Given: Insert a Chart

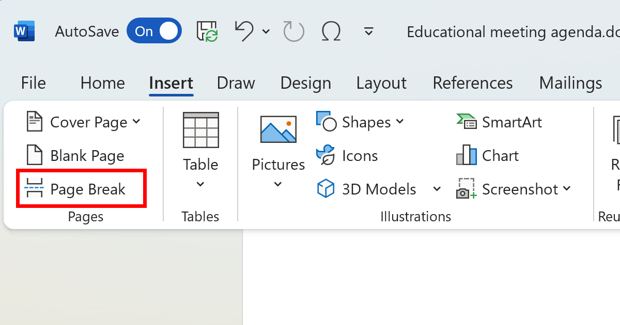Looking at the screenshot, I should pos(488,156).
